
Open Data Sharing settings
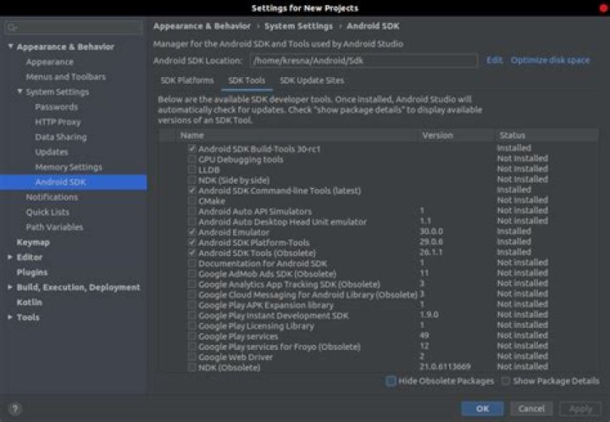click(61, 137)
